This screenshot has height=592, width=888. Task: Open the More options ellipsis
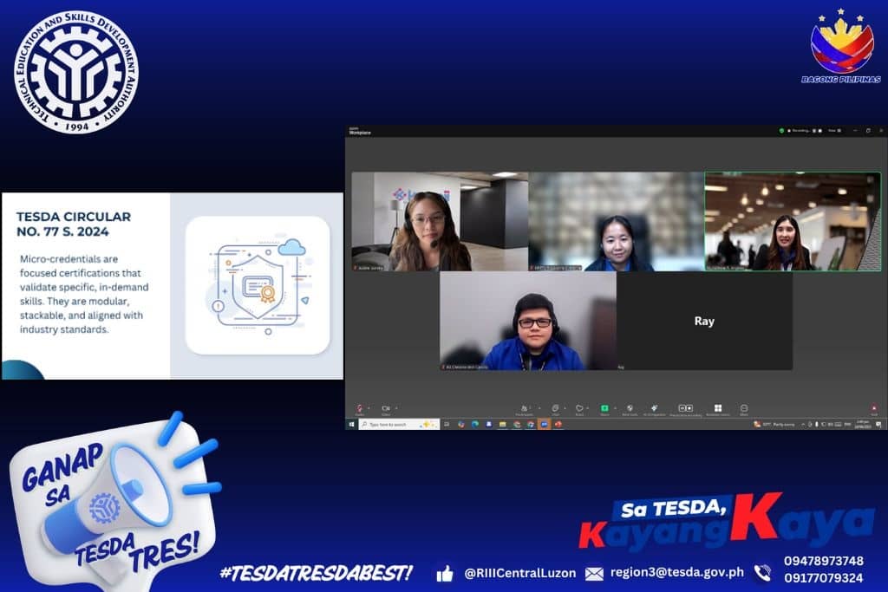pos(744,408)
